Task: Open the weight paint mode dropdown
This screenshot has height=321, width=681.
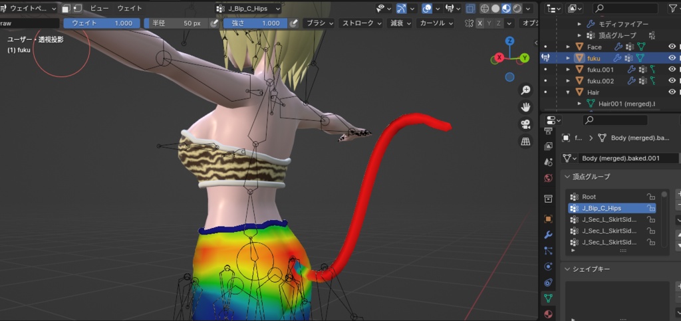Action: [x=29, y=8]
